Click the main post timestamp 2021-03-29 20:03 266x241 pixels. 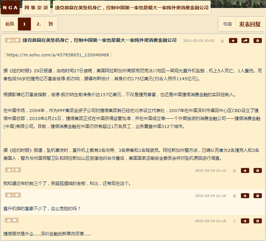[199, 41]
